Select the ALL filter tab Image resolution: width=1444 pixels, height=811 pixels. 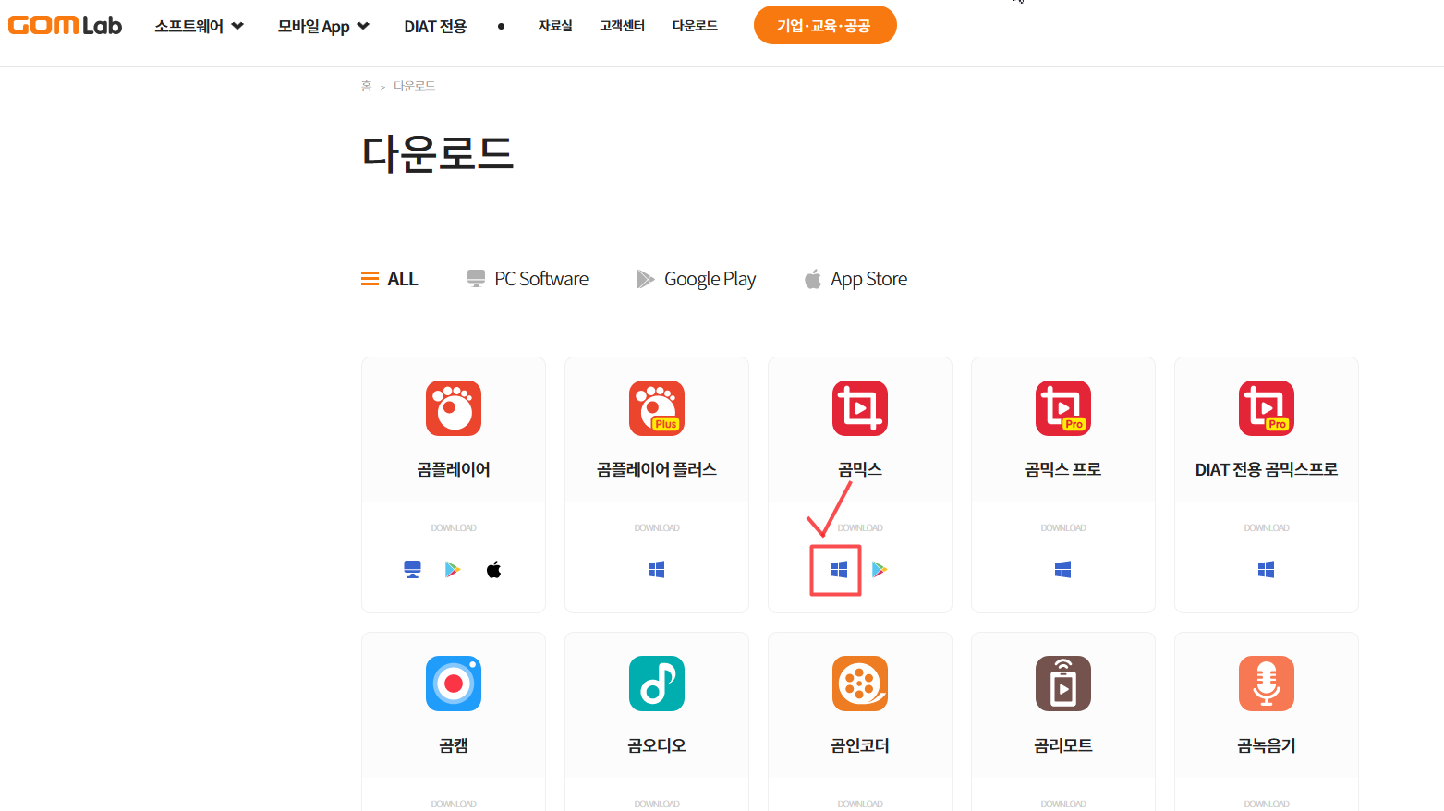389,279
